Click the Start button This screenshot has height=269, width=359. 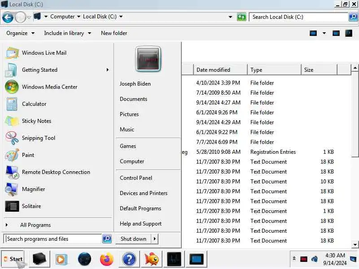click(13, 259)
